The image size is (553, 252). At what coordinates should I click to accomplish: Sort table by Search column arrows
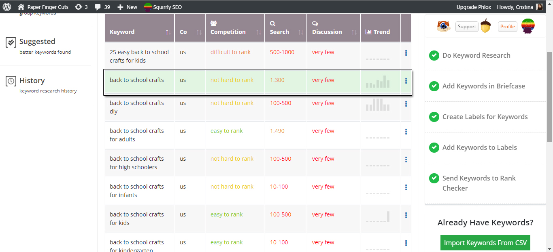tap(301, 32)
